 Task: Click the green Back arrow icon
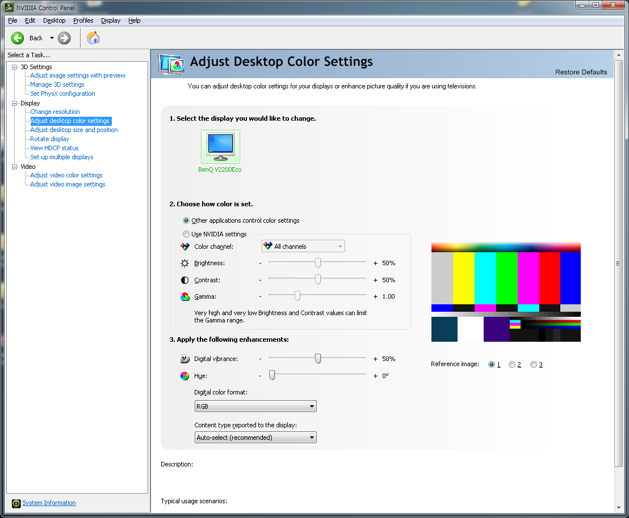[x=18, y=38]
